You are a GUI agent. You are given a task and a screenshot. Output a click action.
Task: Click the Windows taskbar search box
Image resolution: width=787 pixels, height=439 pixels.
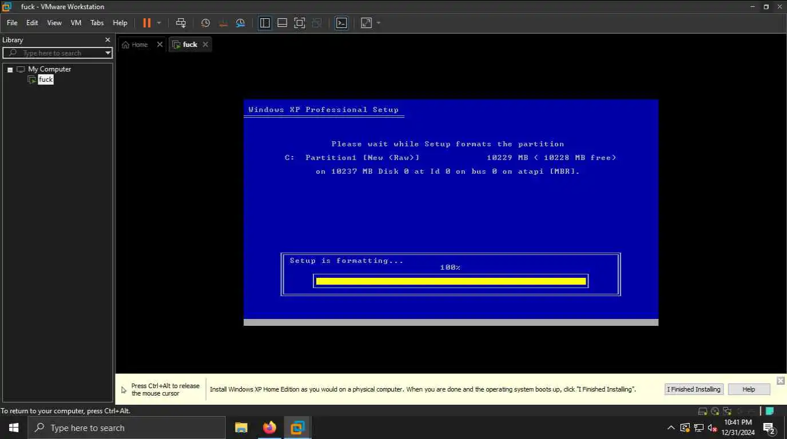tap(126, 428)
